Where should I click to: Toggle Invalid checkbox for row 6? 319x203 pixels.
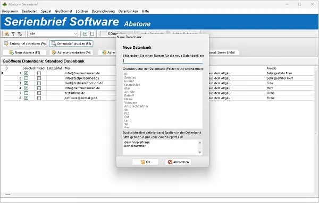39,98
